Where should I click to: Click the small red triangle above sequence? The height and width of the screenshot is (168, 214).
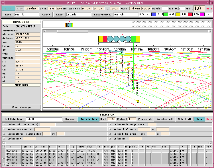tap(122, 35)
